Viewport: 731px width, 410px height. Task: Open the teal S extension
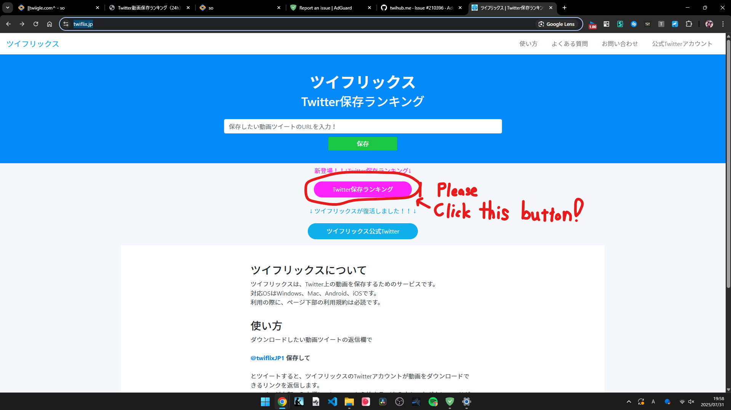[x=620, y=24]
